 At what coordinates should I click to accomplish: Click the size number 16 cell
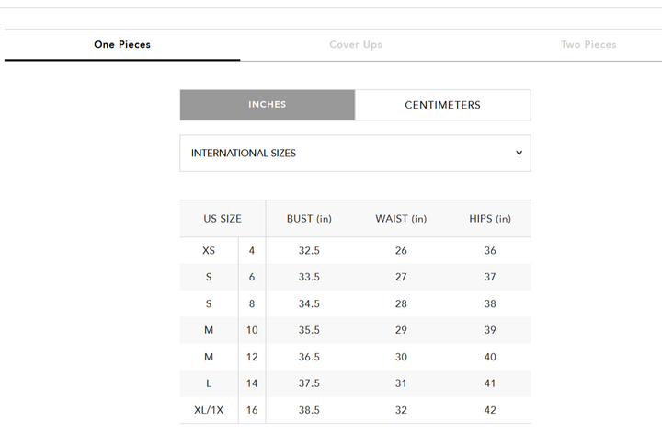(x=252, y=410)
